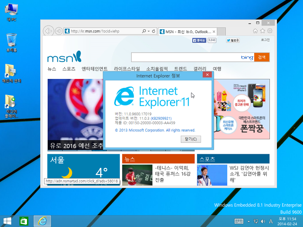Click the IME 'A' language indicator
Image resolution: width=303 pixels, height=227 pixels.
271,221
